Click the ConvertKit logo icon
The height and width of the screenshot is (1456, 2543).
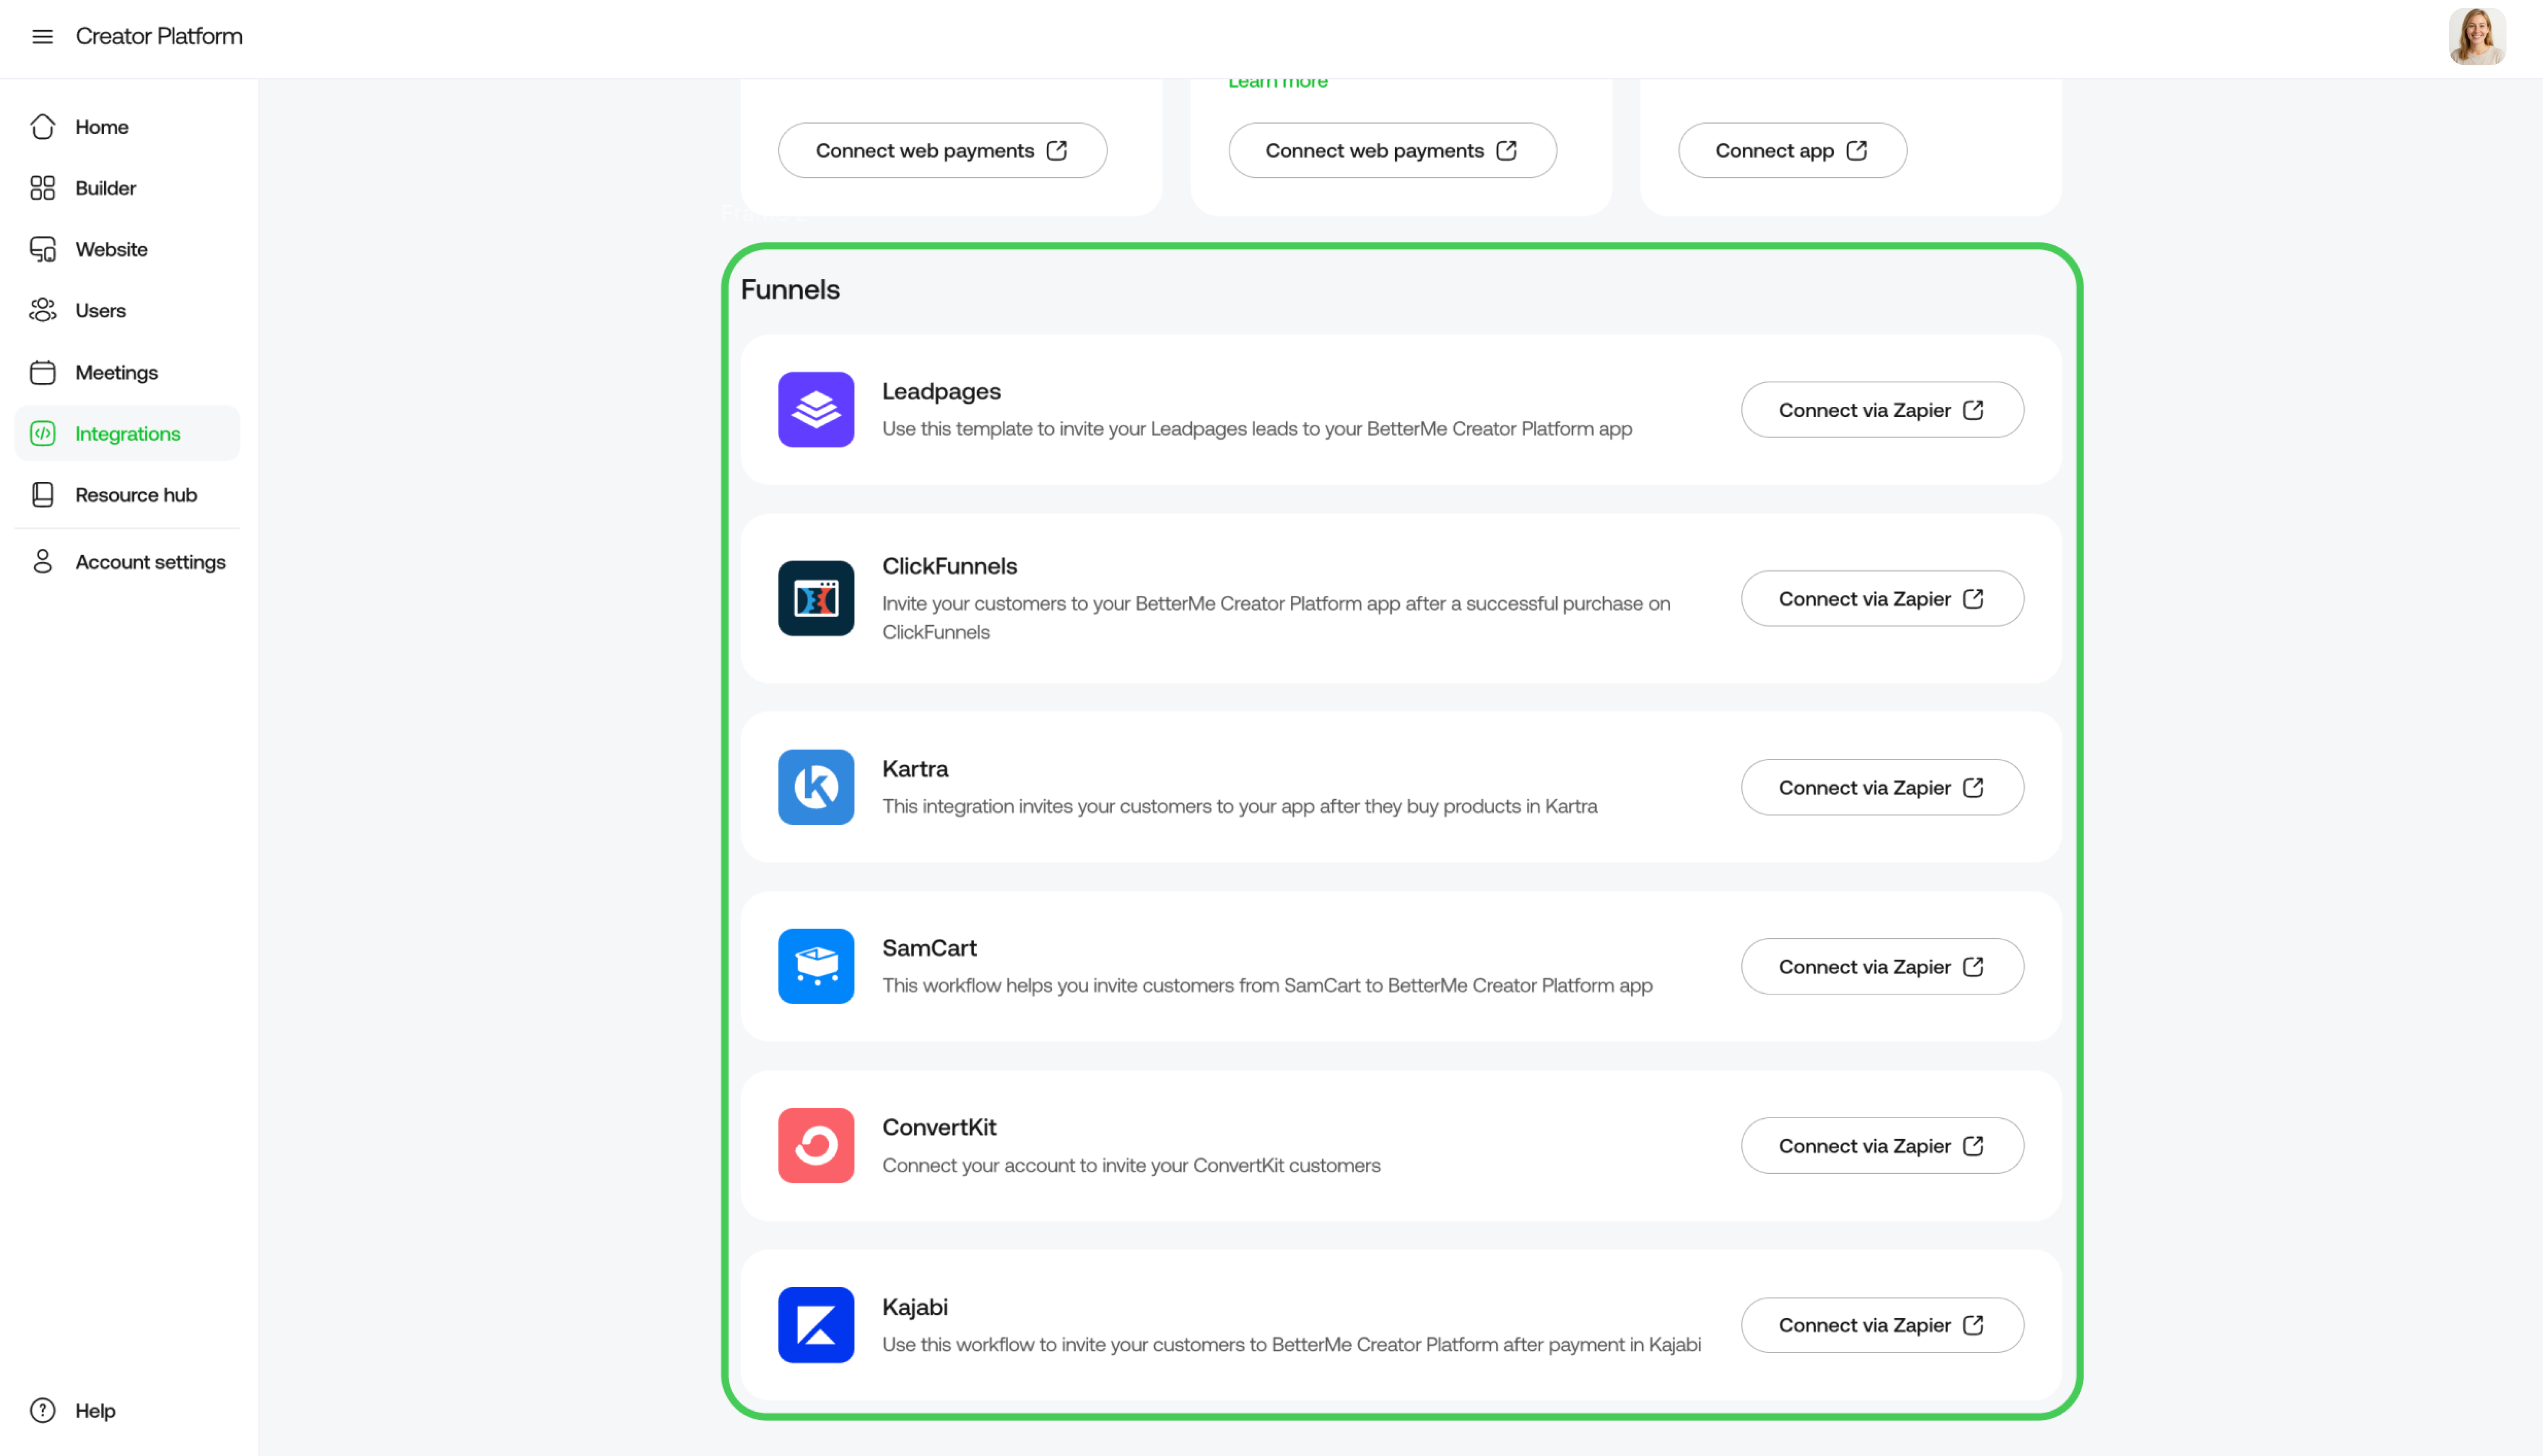[816, 1146]
